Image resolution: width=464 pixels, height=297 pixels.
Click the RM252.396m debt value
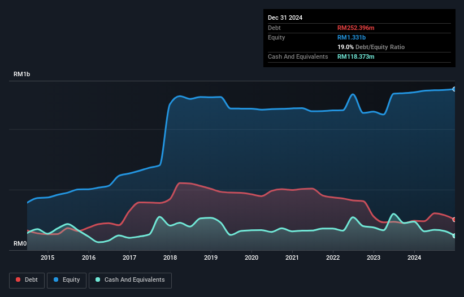[x=355, y=28]
